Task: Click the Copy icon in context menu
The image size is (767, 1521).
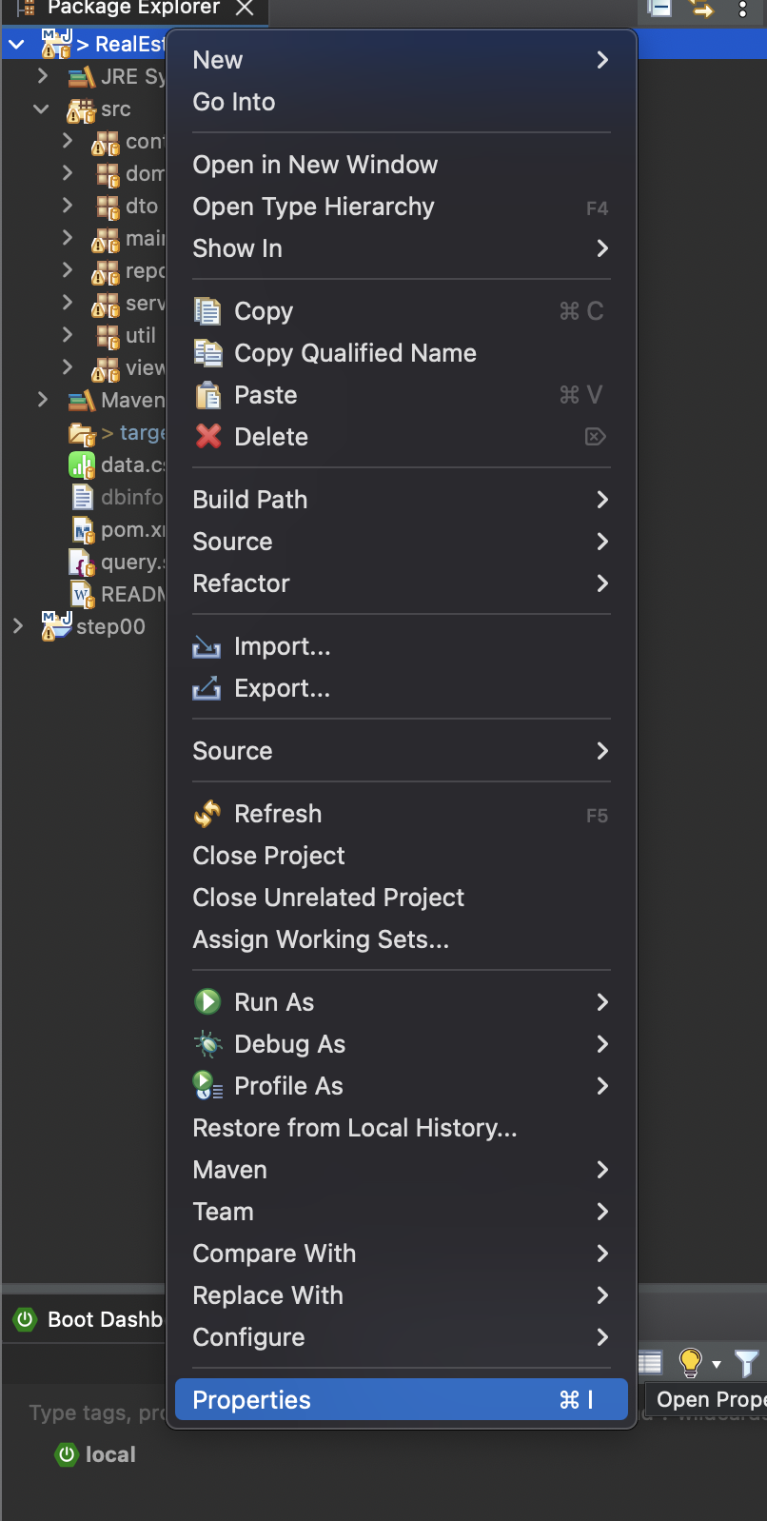Action: tap(207, 311)
